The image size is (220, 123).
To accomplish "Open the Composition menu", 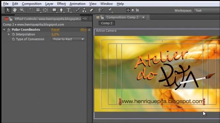I will [32, 4].
